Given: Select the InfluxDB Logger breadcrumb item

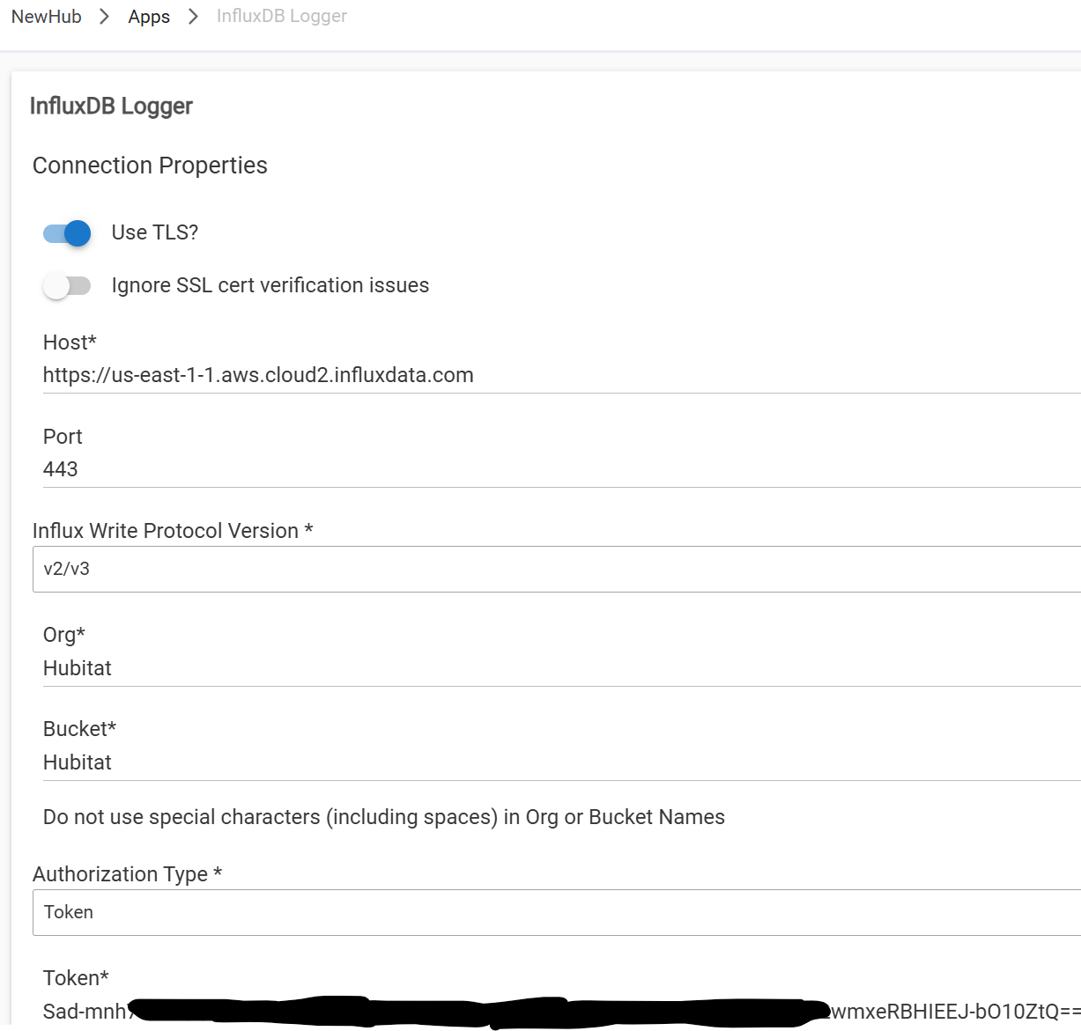Looking at the screenshot, I should click(x=282, y=17).
